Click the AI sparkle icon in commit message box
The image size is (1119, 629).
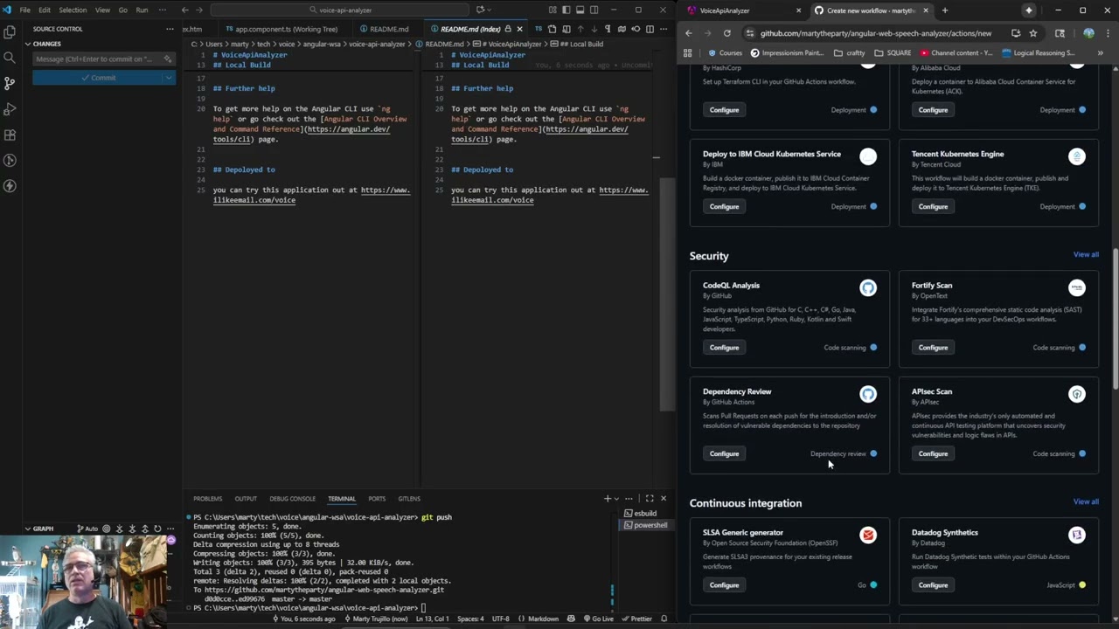[167, 59]
